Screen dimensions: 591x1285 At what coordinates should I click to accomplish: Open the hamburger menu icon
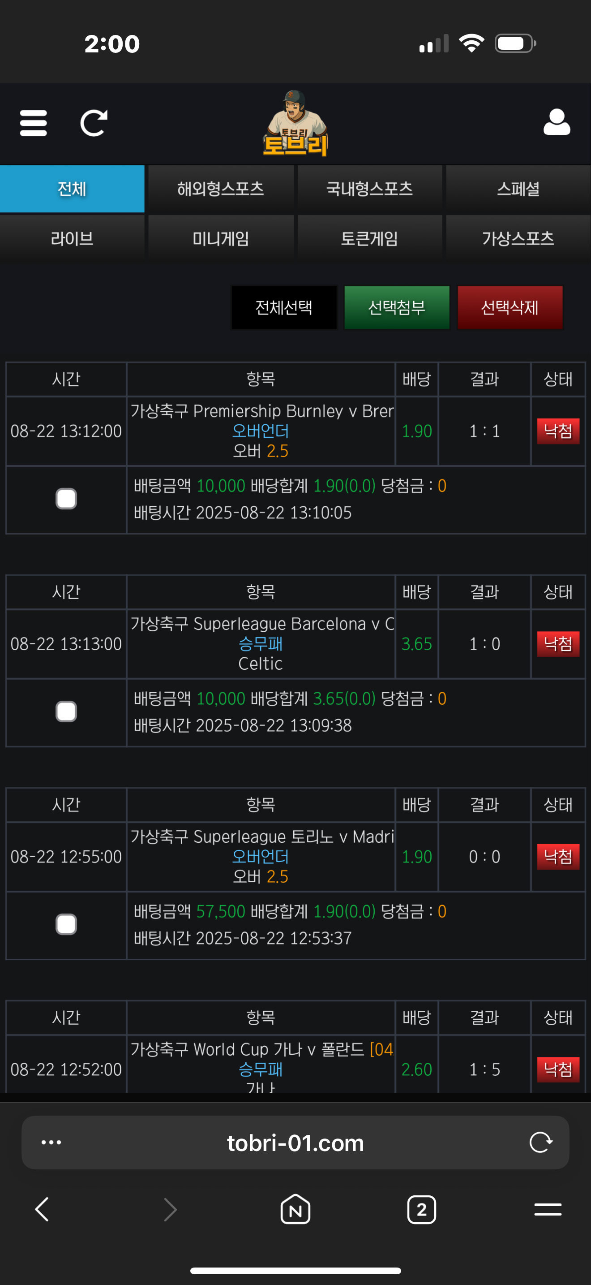34,123
